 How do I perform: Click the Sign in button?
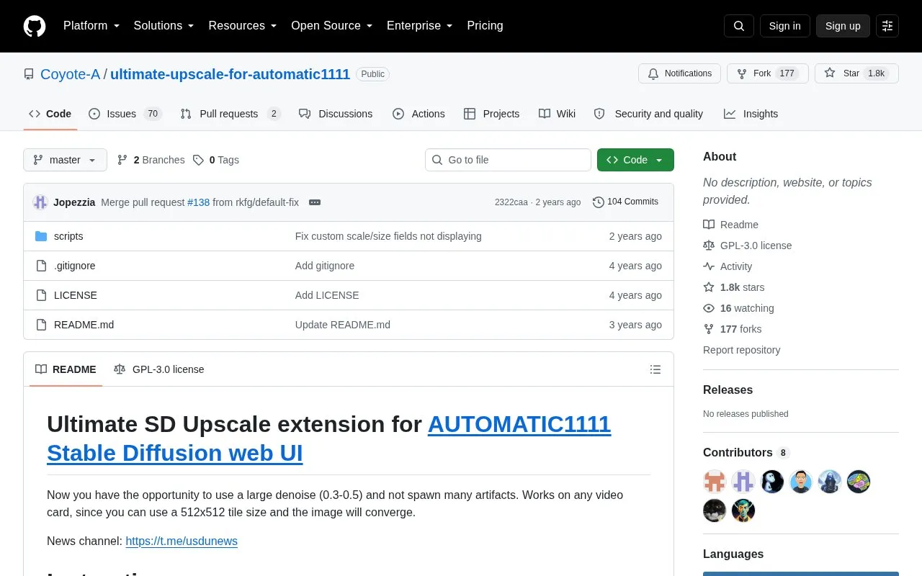(x=784, y=26)
